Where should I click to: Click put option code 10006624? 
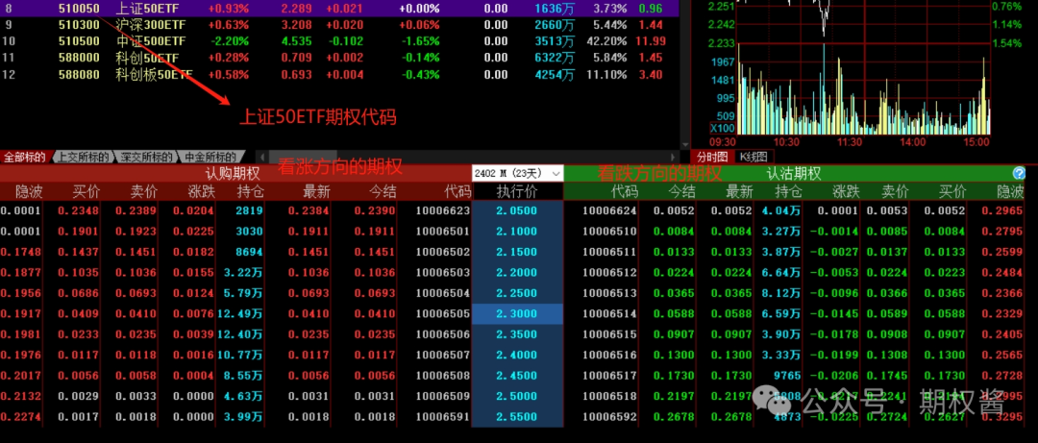click(x=609, y=211)
